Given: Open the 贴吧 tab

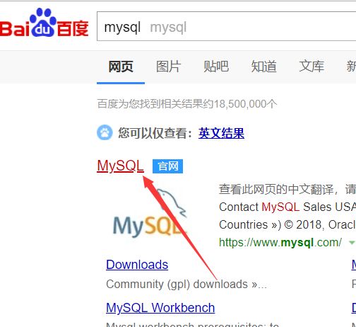Looking at the screenshot, I should [216, 67].
